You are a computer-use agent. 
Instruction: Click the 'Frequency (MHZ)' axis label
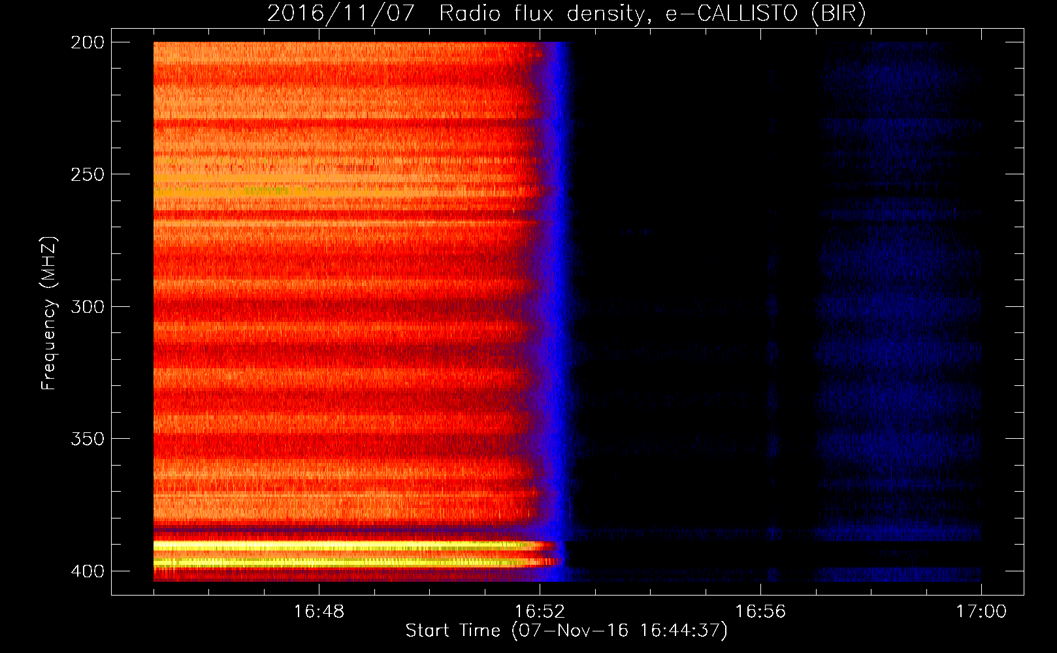tap(49, 313)
